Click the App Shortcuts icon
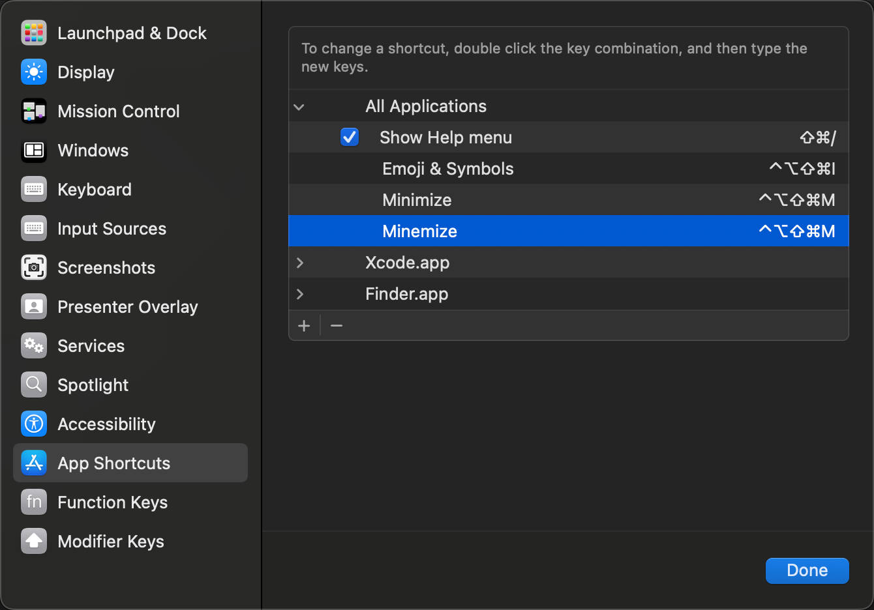 (x=34, y=463)
